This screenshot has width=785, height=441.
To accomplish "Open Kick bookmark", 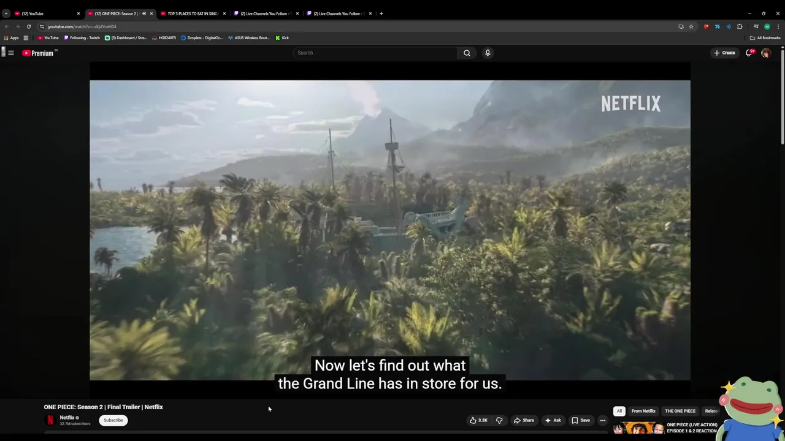I will click(282, 38).
